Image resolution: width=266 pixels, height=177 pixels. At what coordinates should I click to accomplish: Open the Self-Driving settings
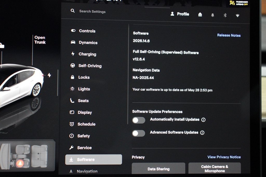pos(86,66)
